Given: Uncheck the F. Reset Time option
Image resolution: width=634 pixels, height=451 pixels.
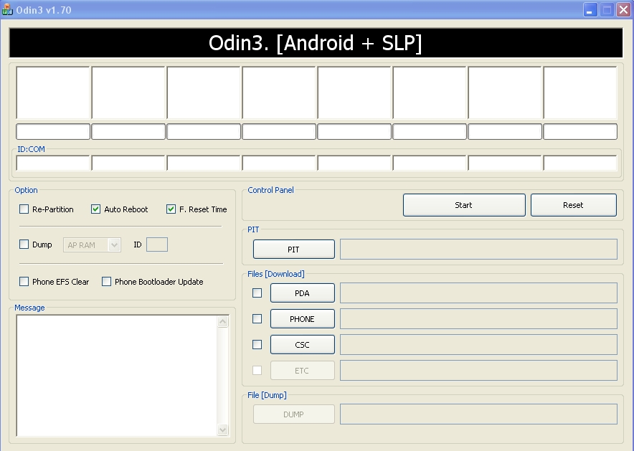Looking at the screenshot, I should point(171,209).
